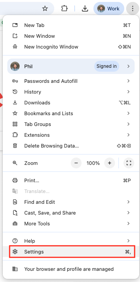This screenshot has width=140, height=282.
Task: Expand the Find and Edit chevron
Action: coord(128,202)
